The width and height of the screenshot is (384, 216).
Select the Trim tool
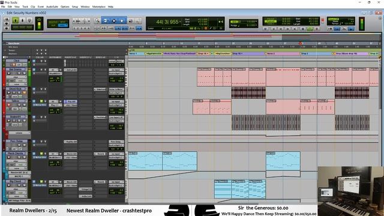tap(106, 21)
